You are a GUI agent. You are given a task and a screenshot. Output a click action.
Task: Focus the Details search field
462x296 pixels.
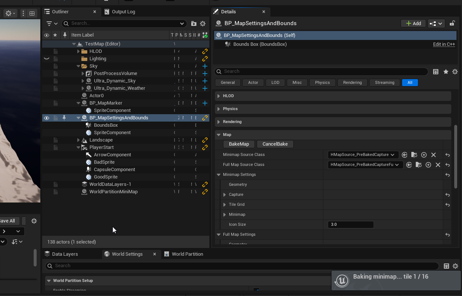(321, 72)
